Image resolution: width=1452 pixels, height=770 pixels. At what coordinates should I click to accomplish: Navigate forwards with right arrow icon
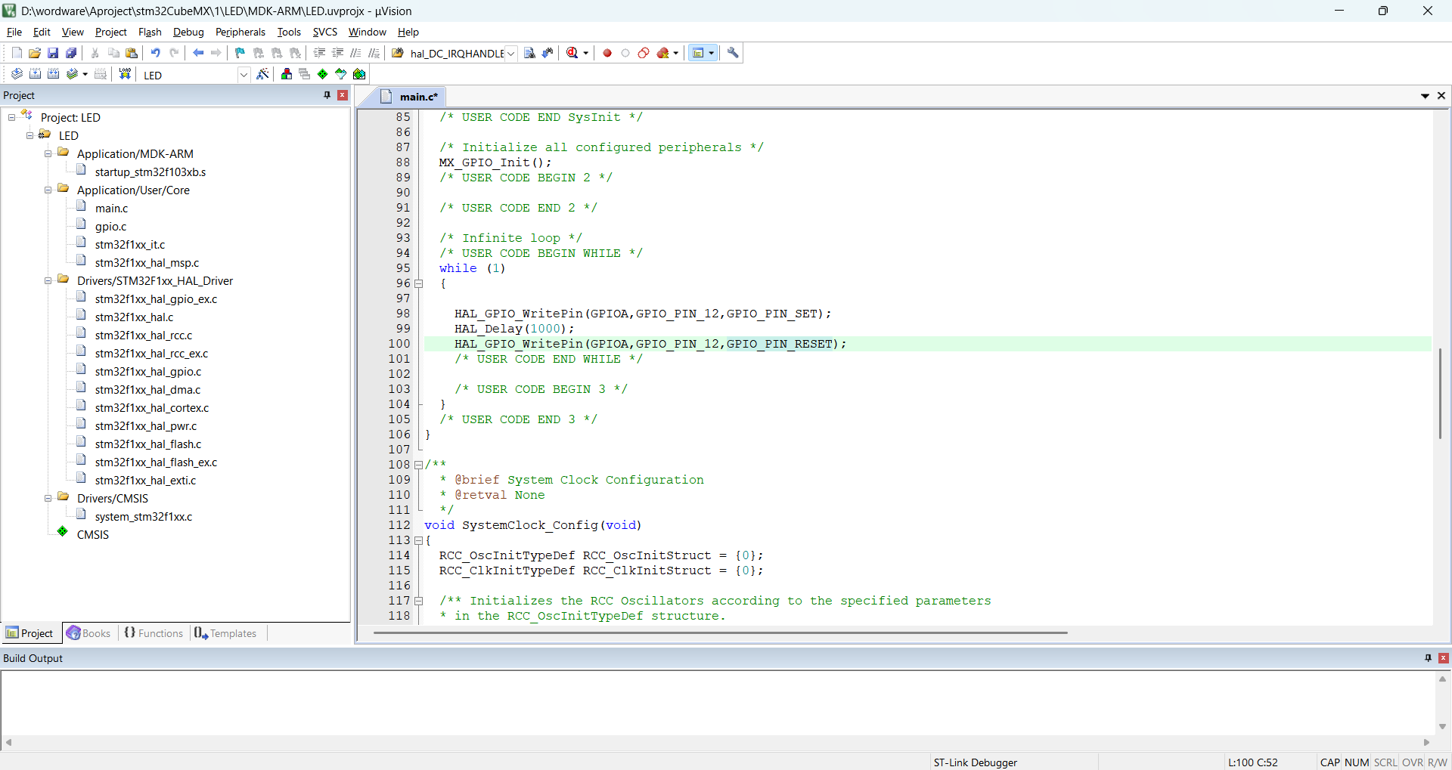coord(216,53)
